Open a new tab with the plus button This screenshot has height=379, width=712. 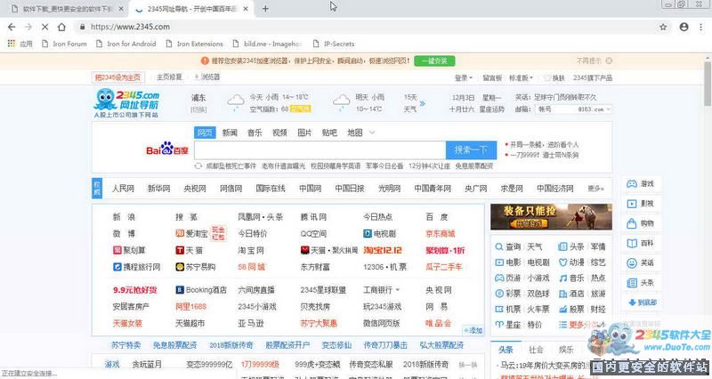(x=265, y=9)
